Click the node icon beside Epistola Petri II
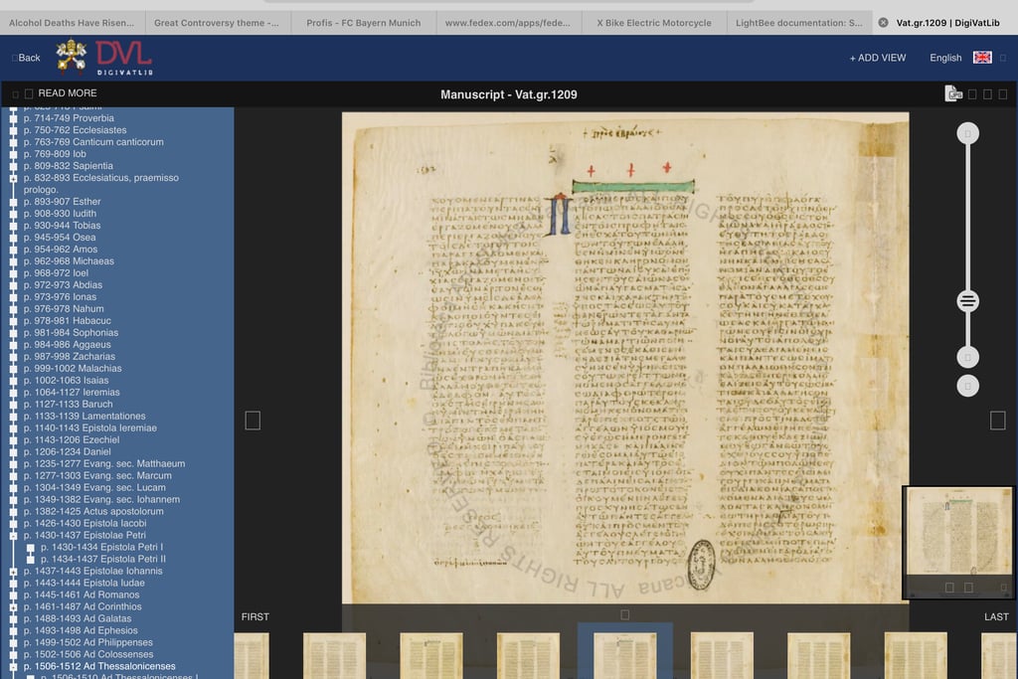 pos(30,559)
